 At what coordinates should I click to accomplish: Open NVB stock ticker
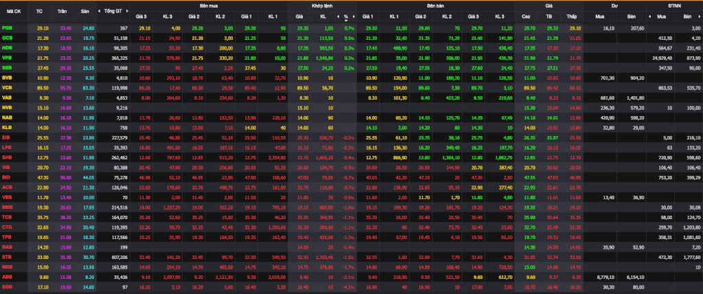[7, 108]
